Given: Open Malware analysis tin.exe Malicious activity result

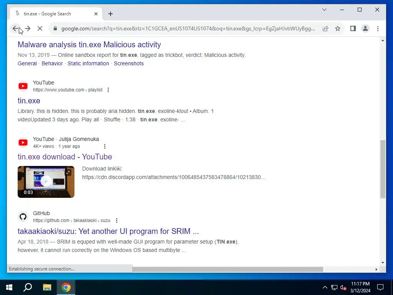Looking at the screenshot, I should coord(89,45).
